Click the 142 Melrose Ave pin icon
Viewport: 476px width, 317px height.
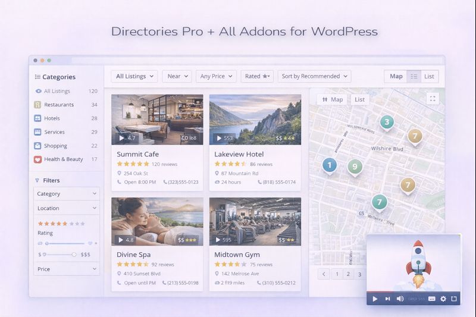tap(217, 274)
